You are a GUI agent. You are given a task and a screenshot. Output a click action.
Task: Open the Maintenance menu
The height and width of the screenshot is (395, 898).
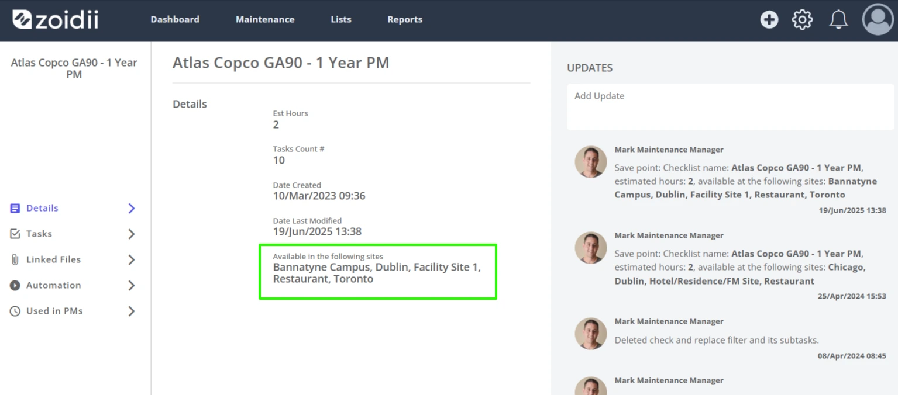(265, 19)
